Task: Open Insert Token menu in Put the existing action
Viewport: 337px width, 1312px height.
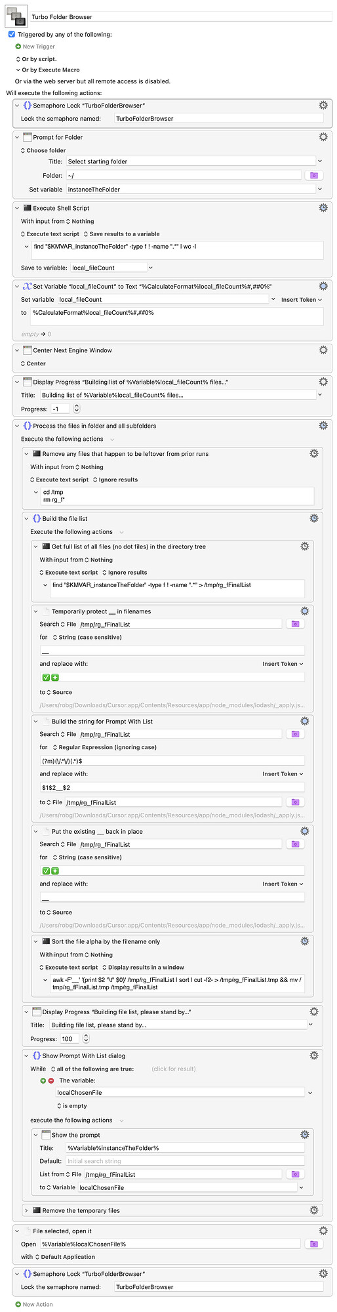Action: click(x=283, y=884)
